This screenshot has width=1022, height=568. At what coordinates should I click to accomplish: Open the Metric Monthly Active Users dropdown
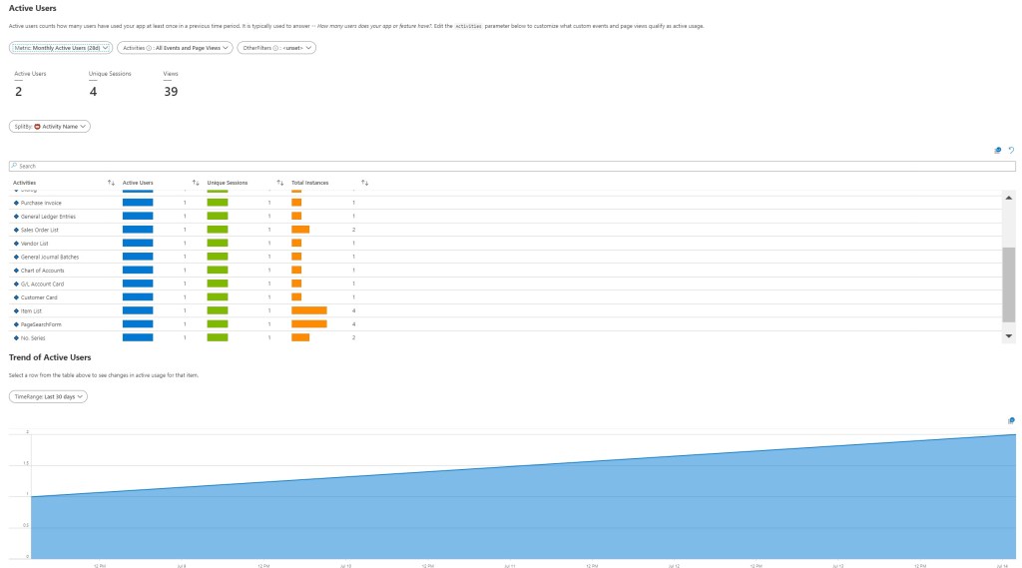click(61, 47)
